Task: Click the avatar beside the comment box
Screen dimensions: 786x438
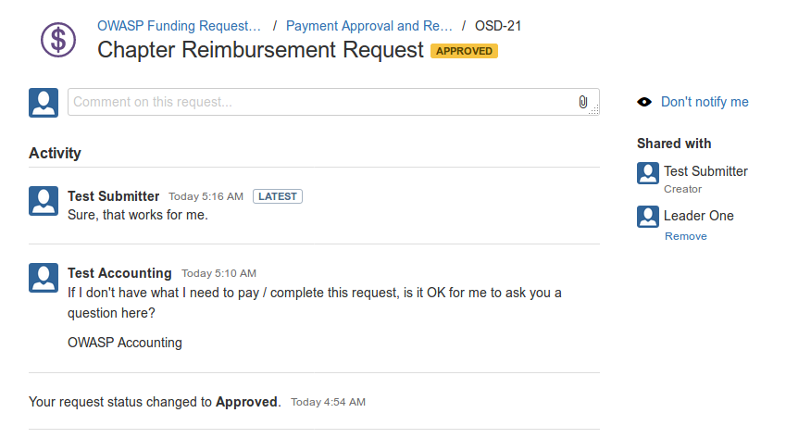Action: 44,103
